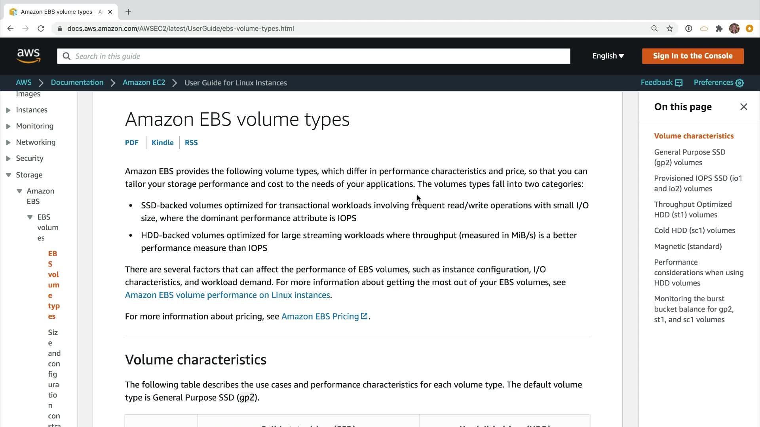Open the English language dropdown
Viewport: 760px width, 427px height.
pos(608,56)
